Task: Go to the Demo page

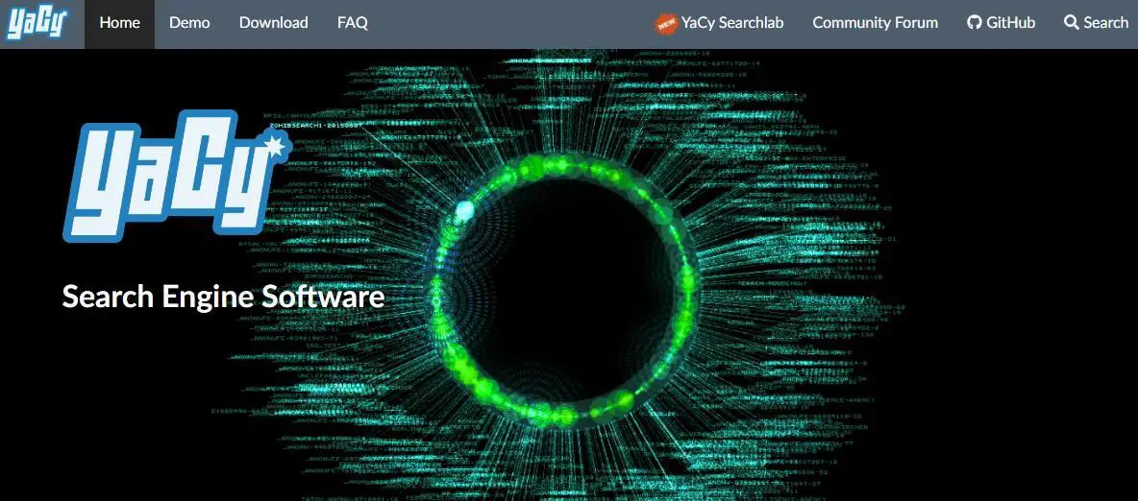Action: [189, 23]
